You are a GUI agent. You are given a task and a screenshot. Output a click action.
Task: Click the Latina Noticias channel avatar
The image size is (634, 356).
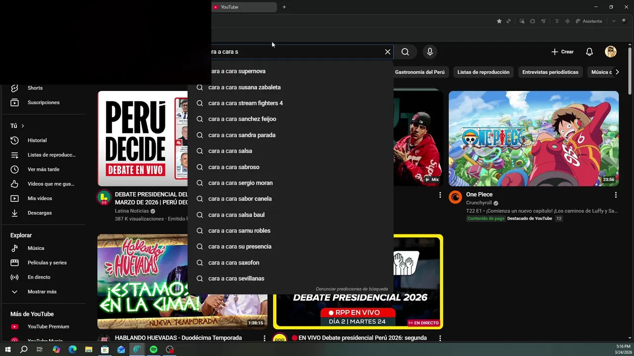[x=104, y=198]
